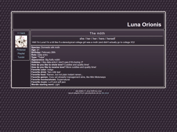Image resolution: width=177 pixels, height=132 pixels.
Task: Open the Playlist link in the sidebar
Action: click(x=21, y=53)
